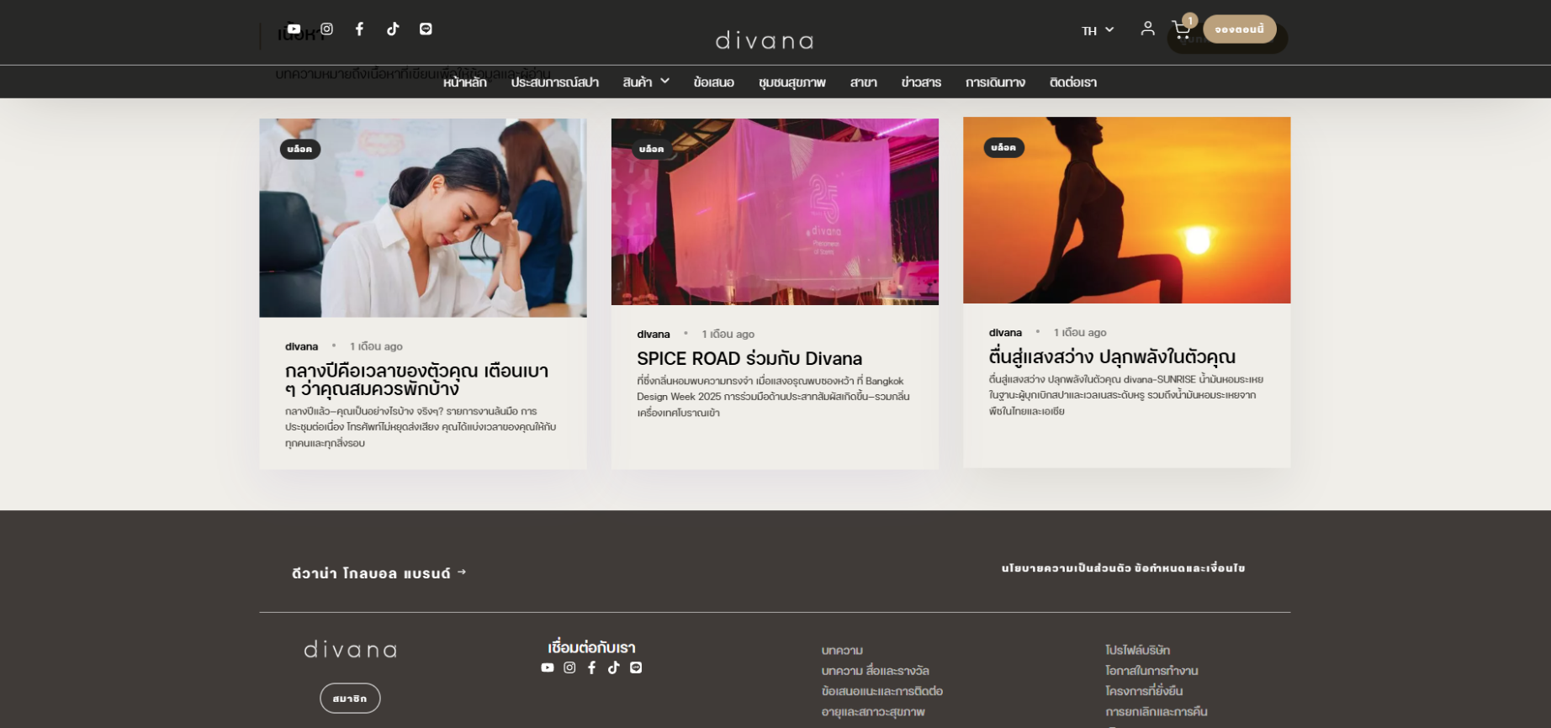Open the ดีวาน่า โกลบอล แบรนด์ arrow link
This screenshot has height=728, width=1551.
click(x=378, y=573)
